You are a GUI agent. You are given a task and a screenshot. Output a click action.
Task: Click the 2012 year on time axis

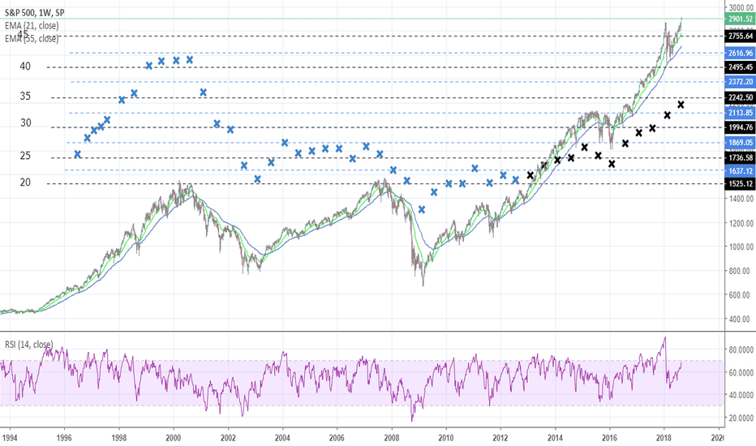point(500,438)
